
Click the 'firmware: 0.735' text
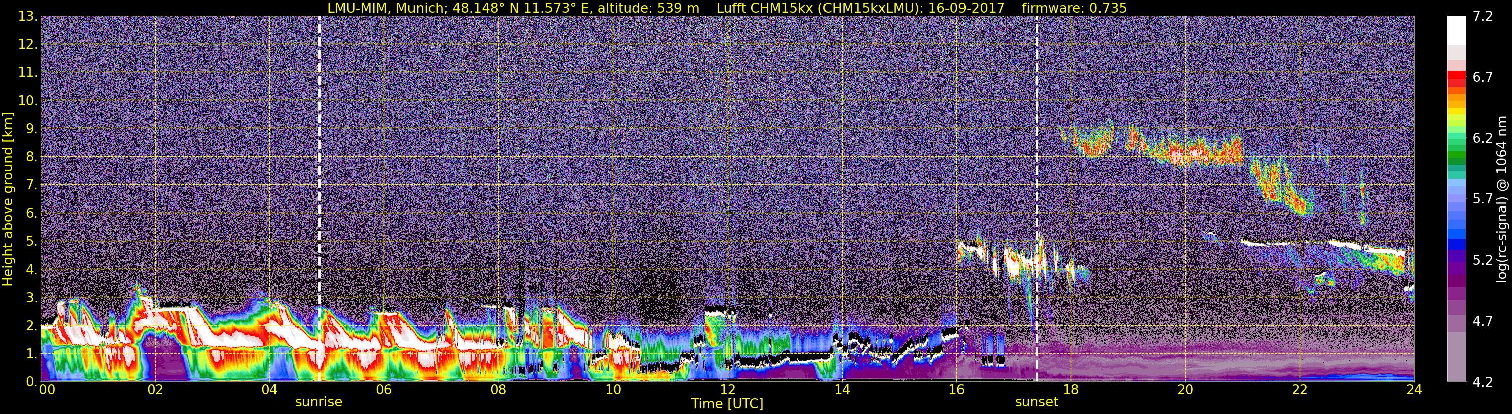[x=1074, y=8]
